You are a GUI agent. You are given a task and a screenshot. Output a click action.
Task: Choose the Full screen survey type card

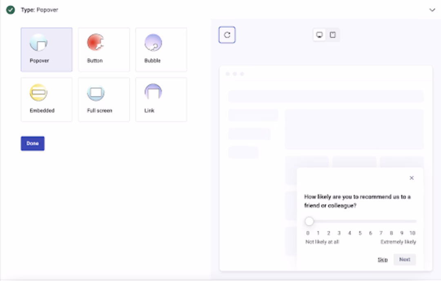coord(104,99)
